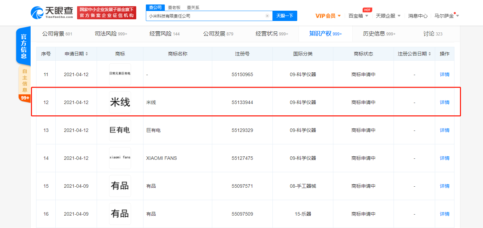
Task: Open the 马尔萨金 user menu
Action: click(x=447, y=16)
